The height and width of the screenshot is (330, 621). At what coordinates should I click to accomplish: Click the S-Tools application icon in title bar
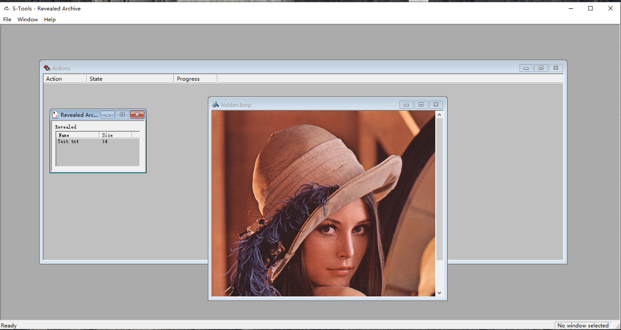point(7,8)
